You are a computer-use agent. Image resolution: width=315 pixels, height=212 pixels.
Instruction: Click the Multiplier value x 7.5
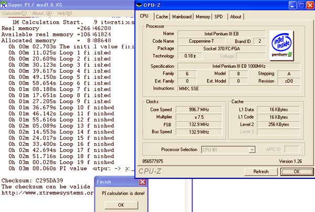(199, 117)
